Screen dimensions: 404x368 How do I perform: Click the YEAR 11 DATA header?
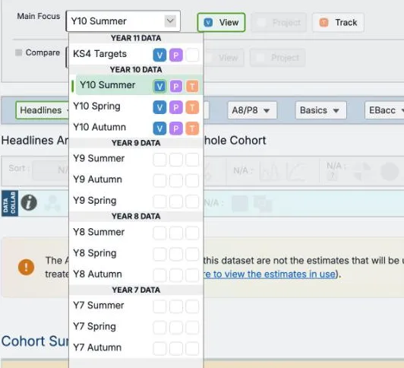[x=136, y=38]
